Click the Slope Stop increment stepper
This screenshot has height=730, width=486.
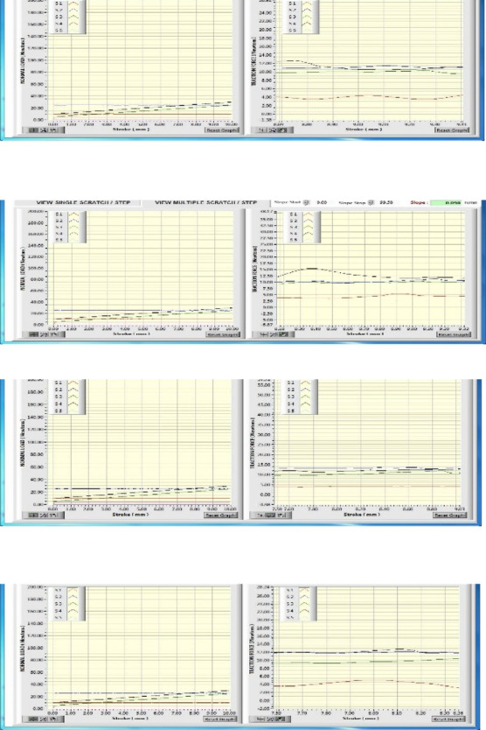click(371, 202)
